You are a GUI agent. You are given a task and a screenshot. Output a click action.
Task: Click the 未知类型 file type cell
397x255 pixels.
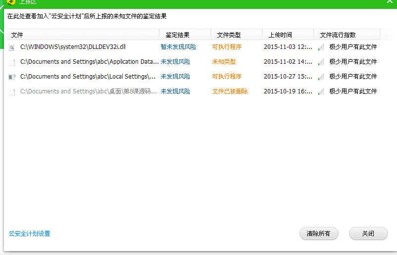tap(224, 62)
